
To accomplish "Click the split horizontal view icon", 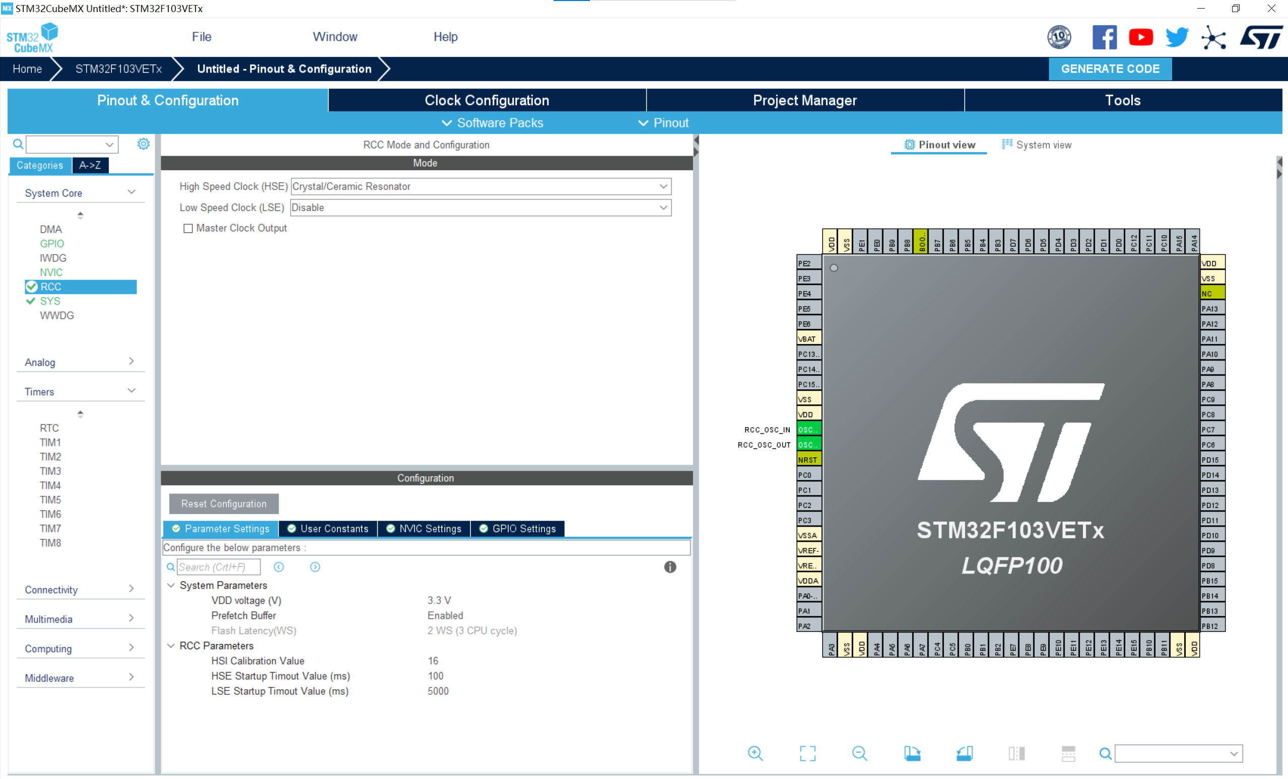I will pos(1068,753).
